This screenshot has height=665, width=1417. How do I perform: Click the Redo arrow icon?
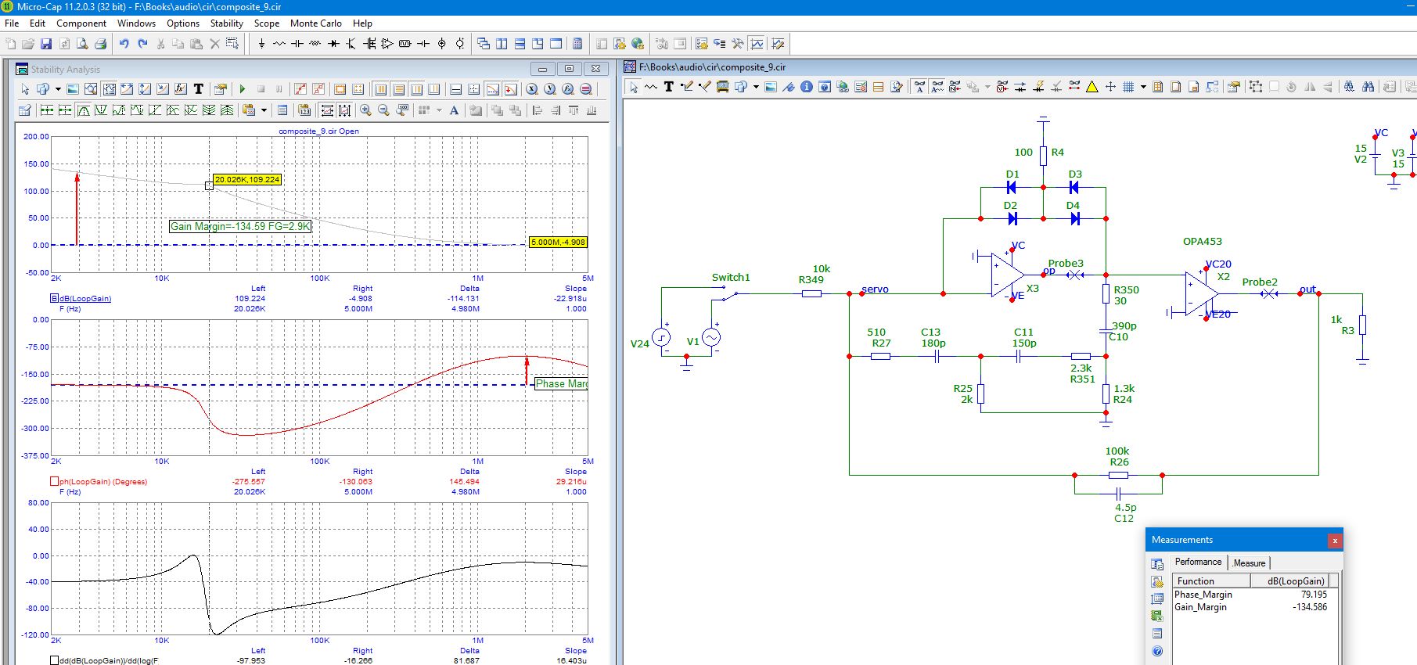142,44
